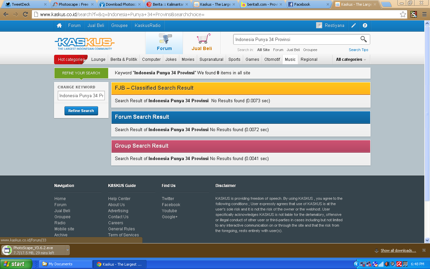The image size is (430, 269).
Task: Close the downloads bar with X
Action: [424, 250]
